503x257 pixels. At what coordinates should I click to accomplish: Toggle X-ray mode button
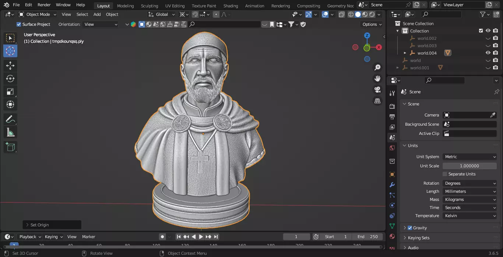point(342,14)
